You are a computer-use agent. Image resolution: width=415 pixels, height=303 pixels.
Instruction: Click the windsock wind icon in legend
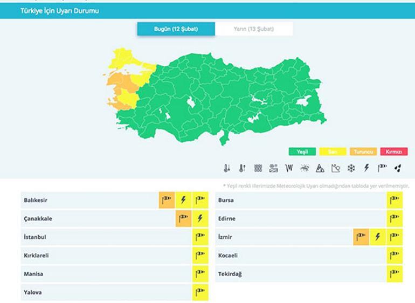click(x=382, y=168)
